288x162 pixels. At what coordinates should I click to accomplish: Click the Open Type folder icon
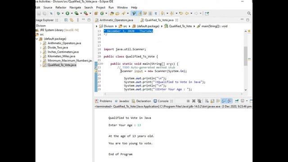click(112, 13)
